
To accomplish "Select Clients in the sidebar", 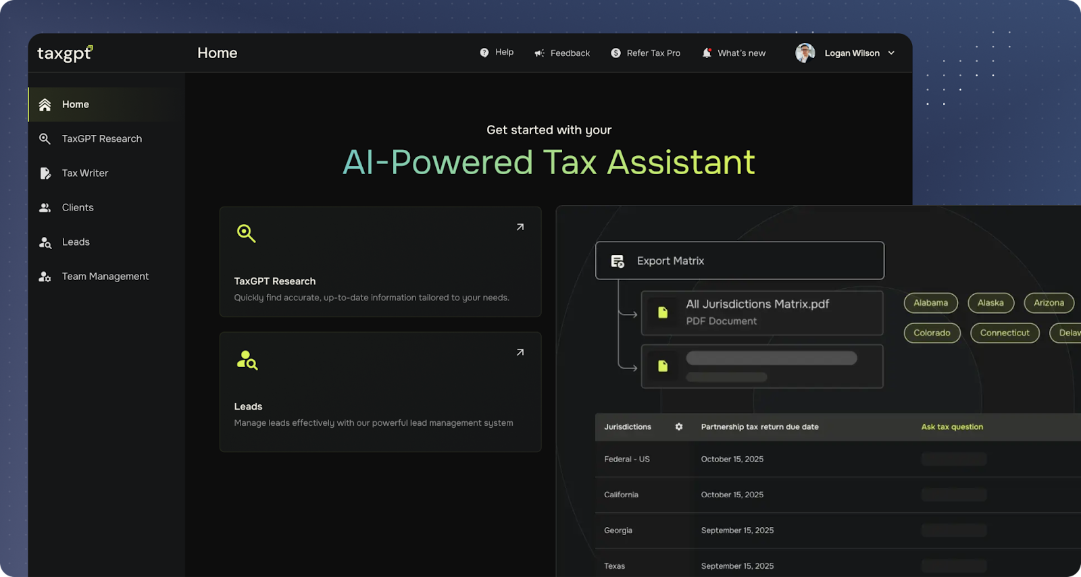I will (107, 208).
